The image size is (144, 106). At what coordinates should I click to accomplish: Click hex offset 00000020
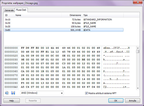pos(11,56)
